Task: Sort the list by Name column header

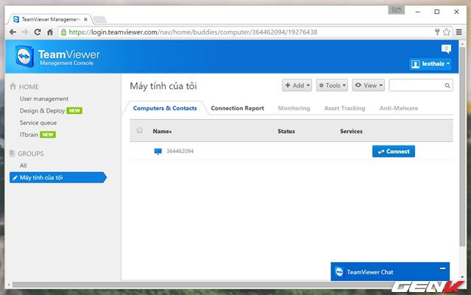Action: point(161,131)
